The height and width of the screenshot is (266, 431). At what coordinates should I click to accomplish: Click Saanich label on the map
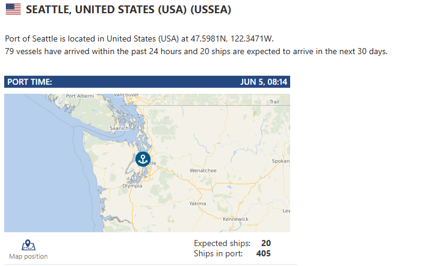click(x=119, y=128)
